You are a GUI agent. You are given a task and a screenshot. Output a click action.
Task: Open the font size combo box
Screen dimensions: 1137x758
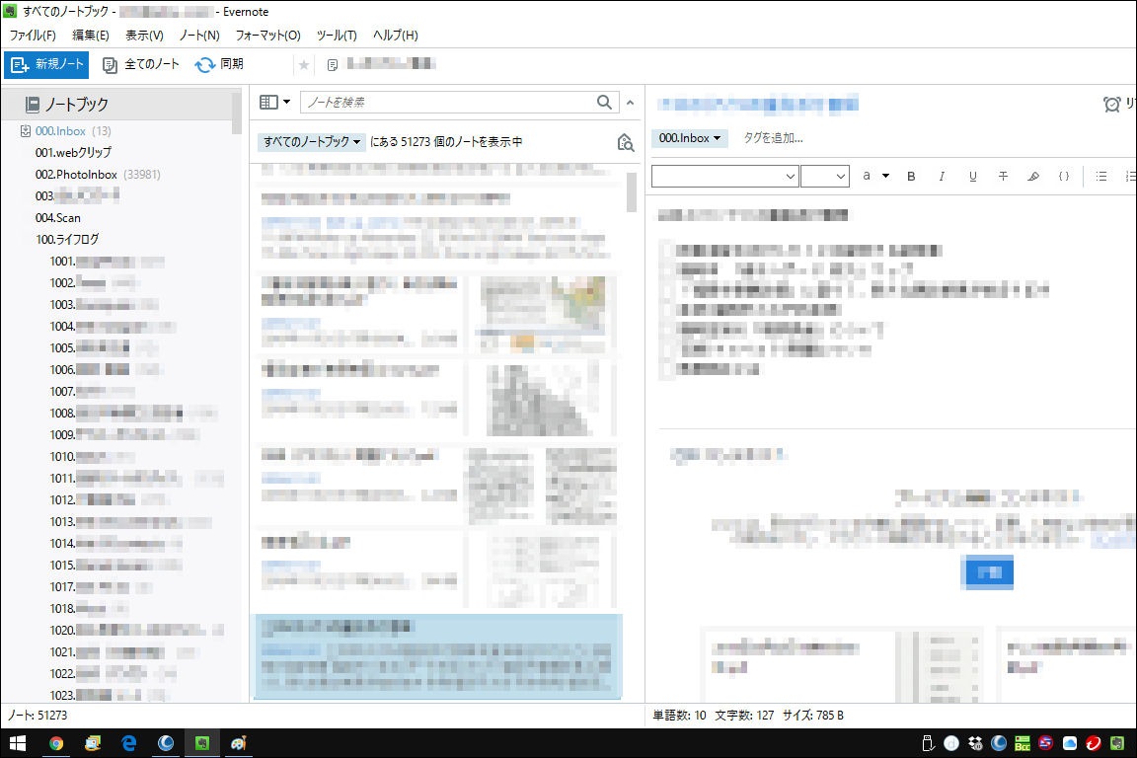825,177
